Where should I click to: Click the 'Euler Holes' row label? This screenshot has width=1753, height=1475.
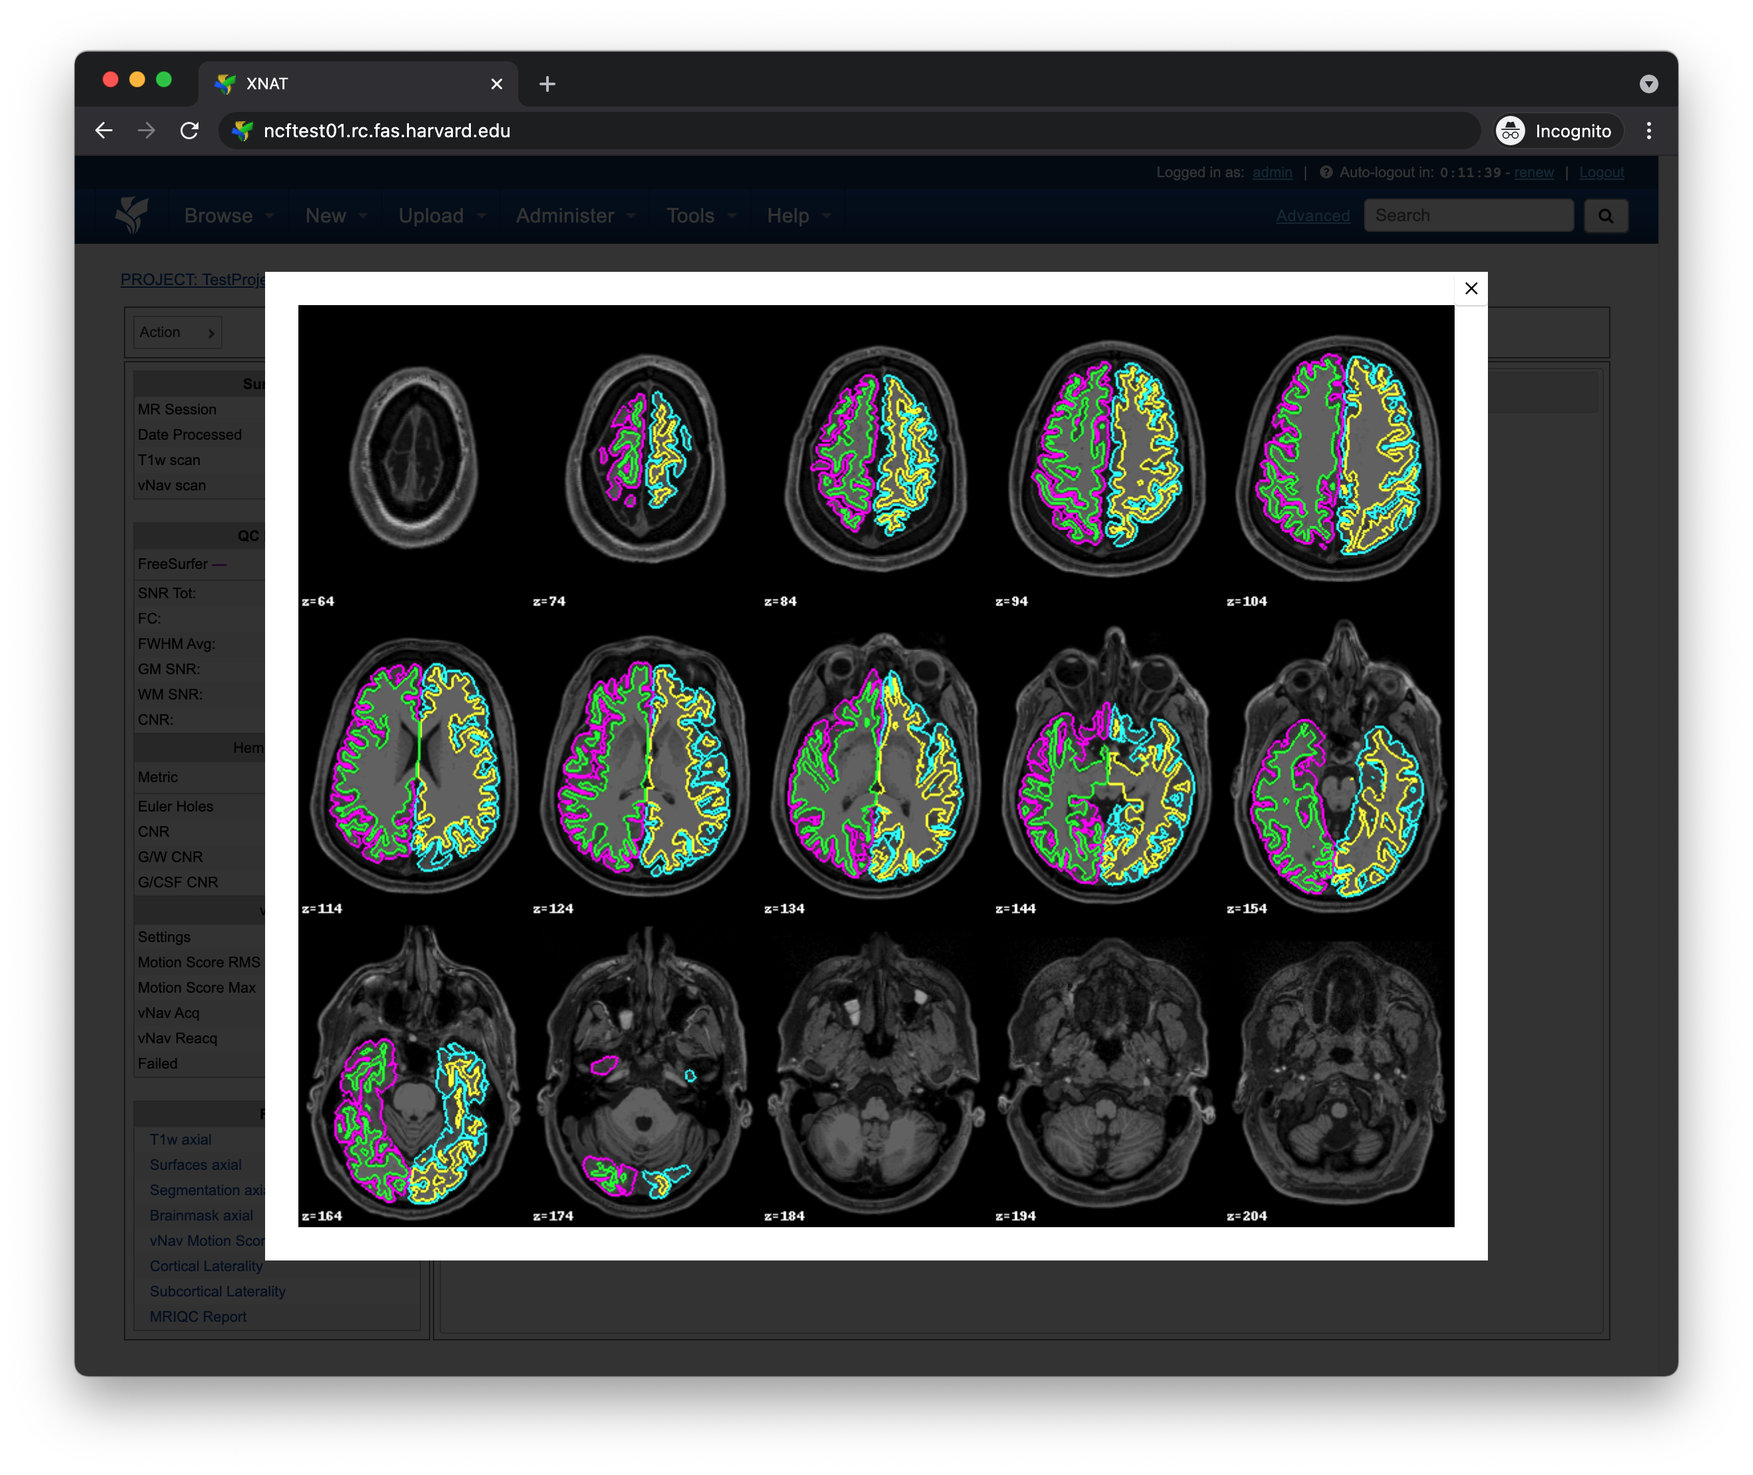coord(176,806)
